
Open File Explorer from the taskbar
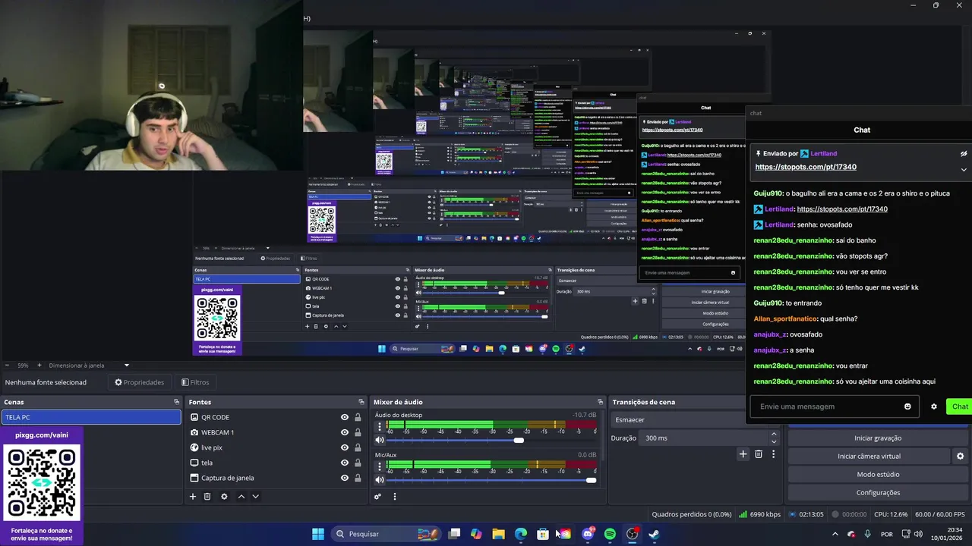pyautogui.click(x=498, y=534)
